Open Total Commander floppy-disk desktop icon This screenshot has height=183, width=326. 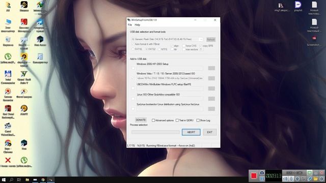[8, 77]
